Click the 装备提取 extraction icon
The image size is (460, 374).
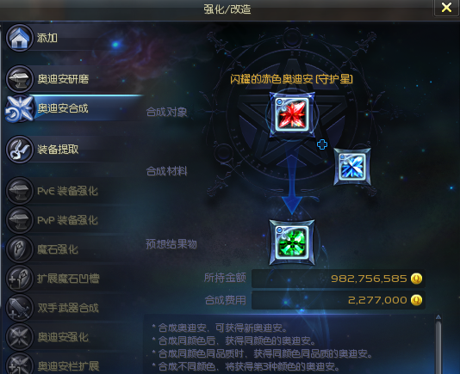[x=19, y=150]
